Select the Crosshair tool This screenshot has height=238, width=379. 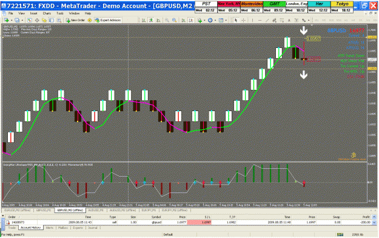coord(243,20)
